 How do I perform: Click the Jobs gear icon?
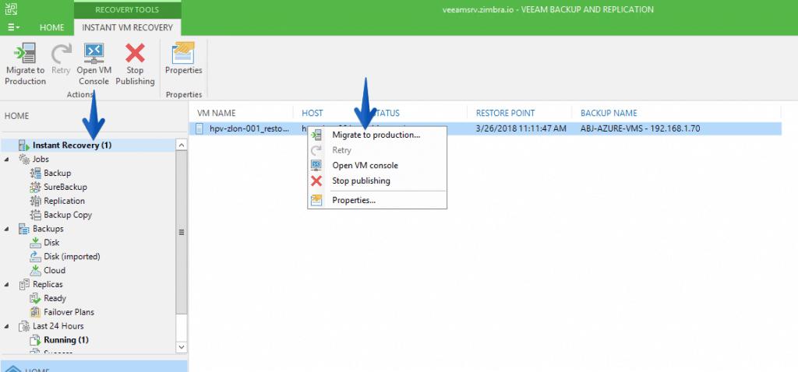[x=24, y=159]
